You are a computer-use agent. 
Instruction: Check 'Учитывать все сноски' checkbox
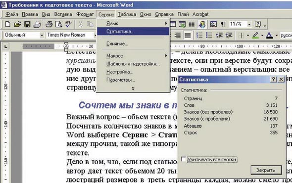pos(183,159)
